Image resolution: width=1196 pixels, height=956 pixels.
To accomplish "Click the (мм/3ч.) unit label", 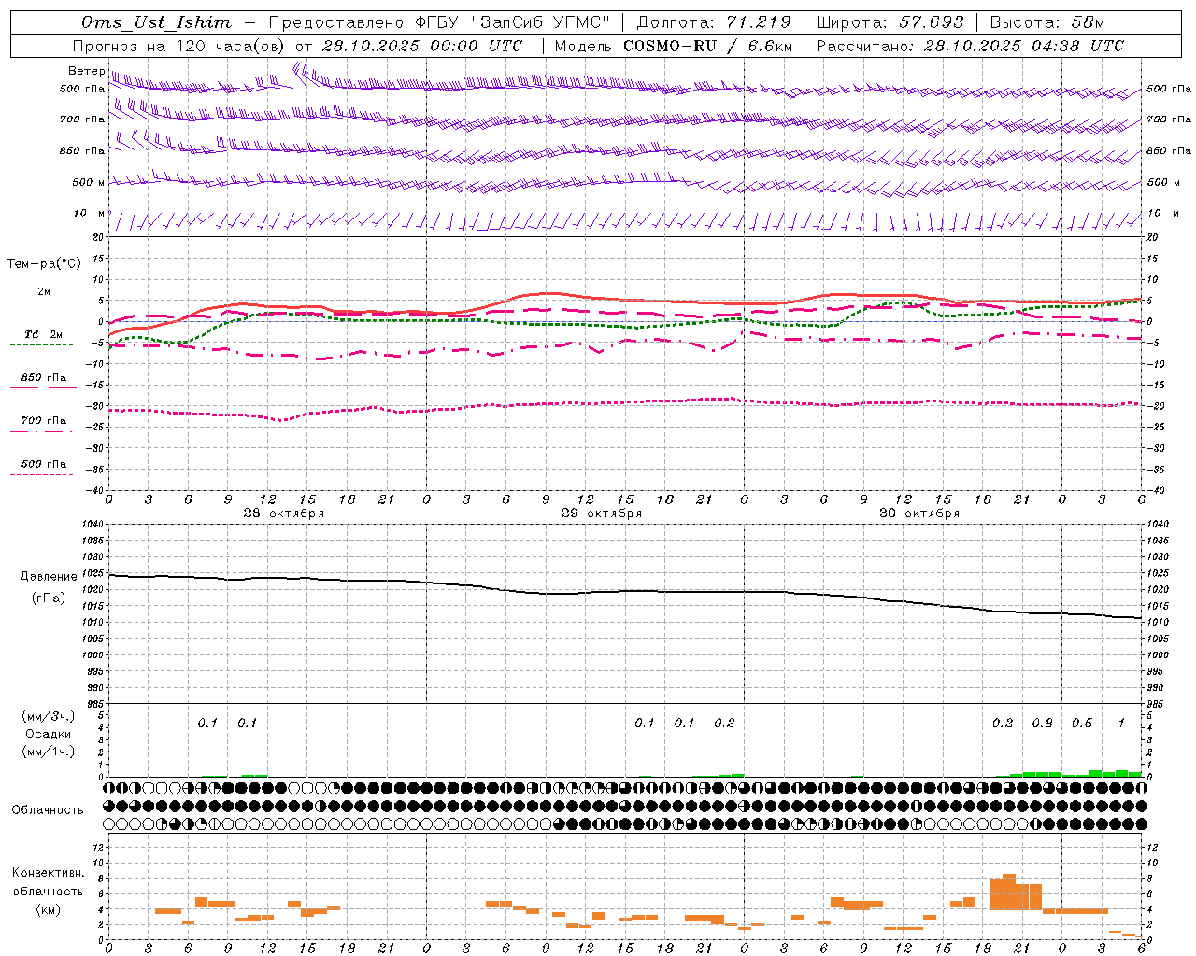I will 49,717.
